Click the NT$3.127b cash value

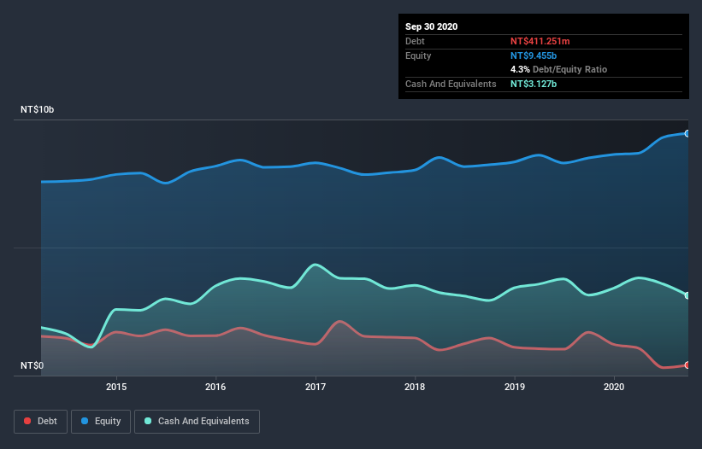534,84
